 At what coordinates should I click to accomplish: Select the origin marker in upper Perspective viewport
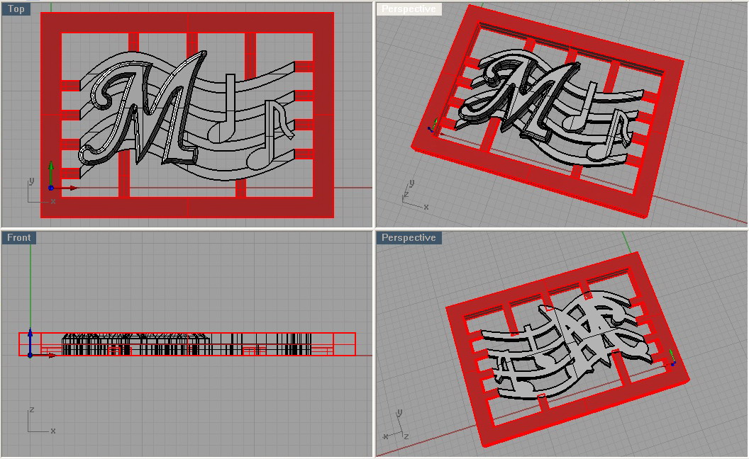[x=432, y=129]
